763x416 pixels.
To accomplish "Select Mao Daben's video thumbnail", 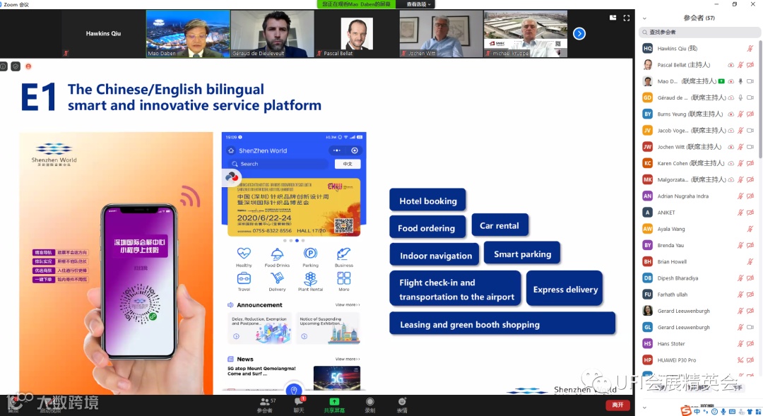I will point(189,34).
